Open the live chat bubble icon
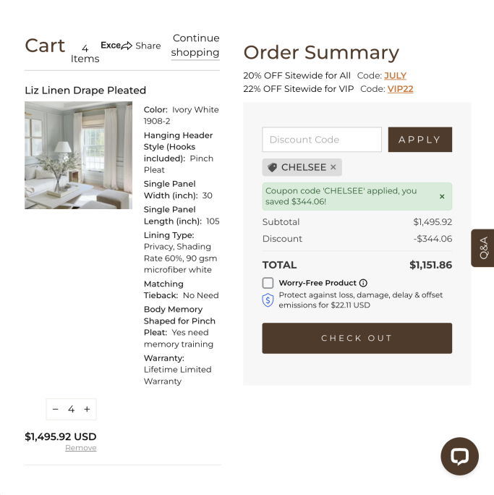 click(x=459, y=456)
